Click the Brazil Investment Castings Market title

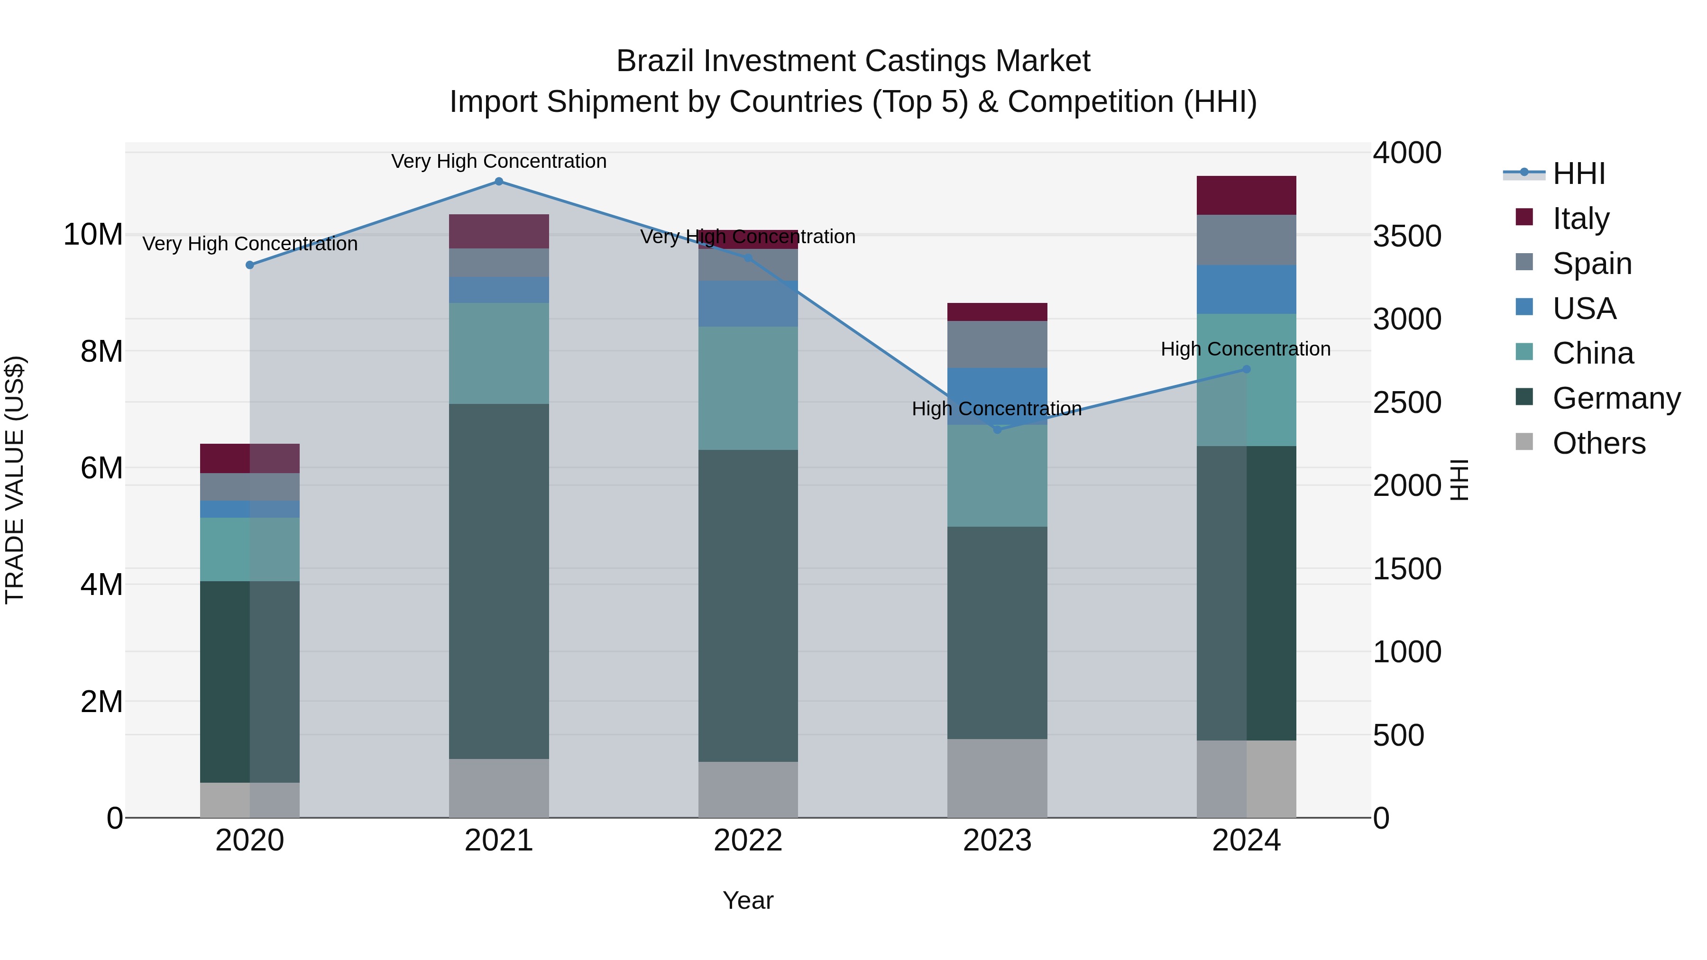[853, 61]
